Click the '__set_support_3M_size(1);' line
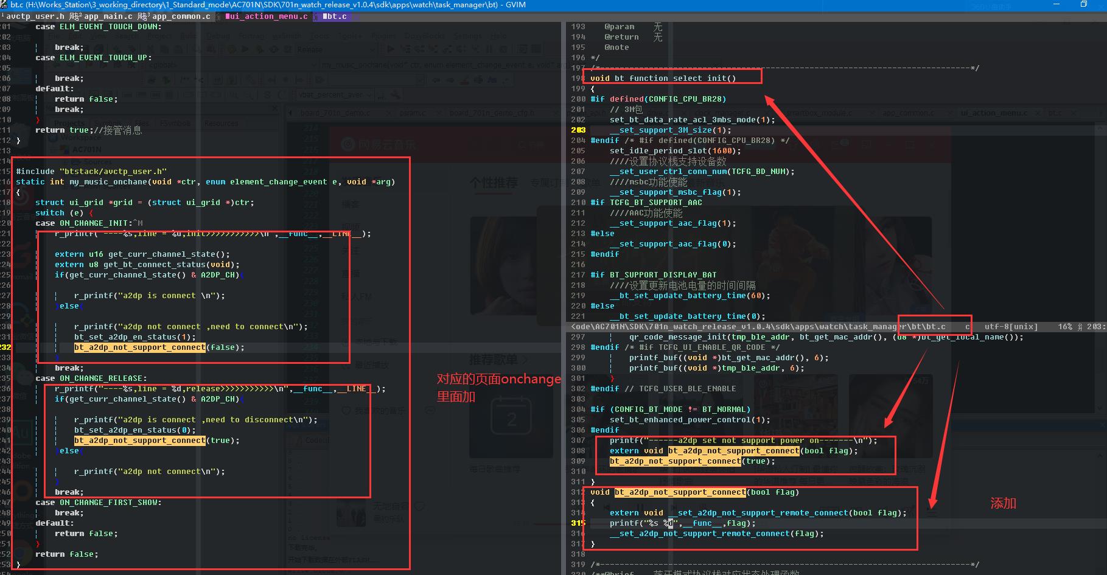This screenshot has width=1107, height=575. (x=671, y=130)
